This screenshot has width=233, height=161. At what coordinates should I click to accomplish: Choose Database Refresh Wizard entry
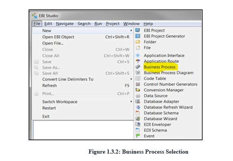tap(168, 107)
